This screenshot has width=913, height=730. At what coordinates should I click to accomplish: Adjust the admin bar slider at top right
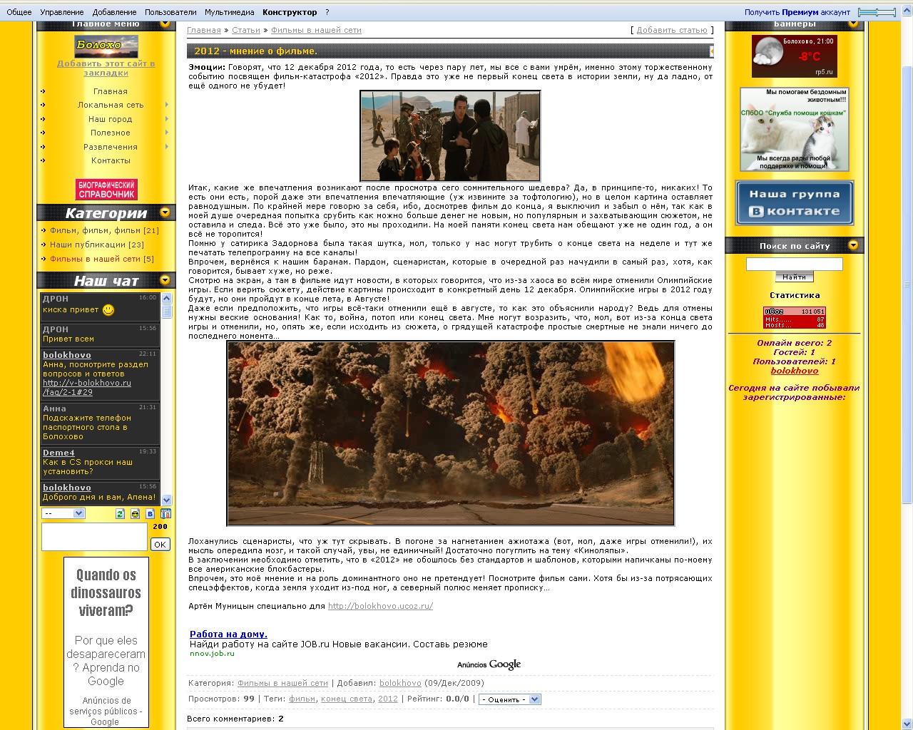pyautogui.click(x=877, y=12)
